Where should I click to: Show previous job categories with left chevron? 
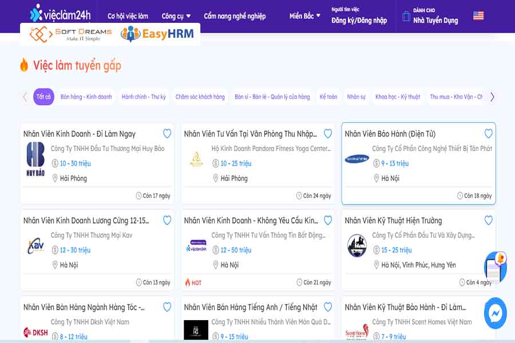coord(25,97)
